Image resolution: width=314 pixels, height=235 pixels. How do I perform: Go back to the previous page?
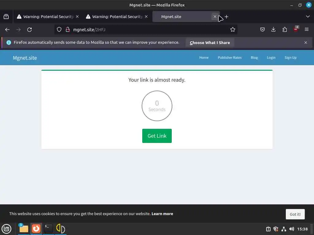click(7, 30)
